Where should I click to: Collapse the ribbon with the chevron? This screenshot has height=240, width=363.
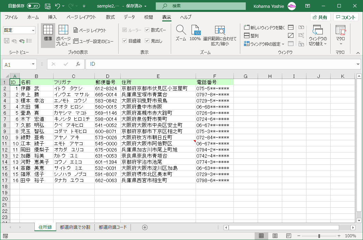tap(358, 53)
